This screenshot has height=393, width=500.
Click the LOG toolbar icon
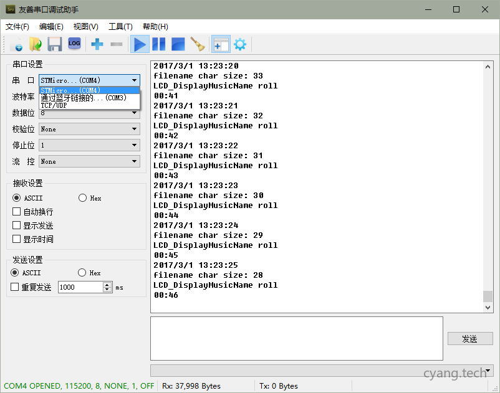[x=74, y=44]
